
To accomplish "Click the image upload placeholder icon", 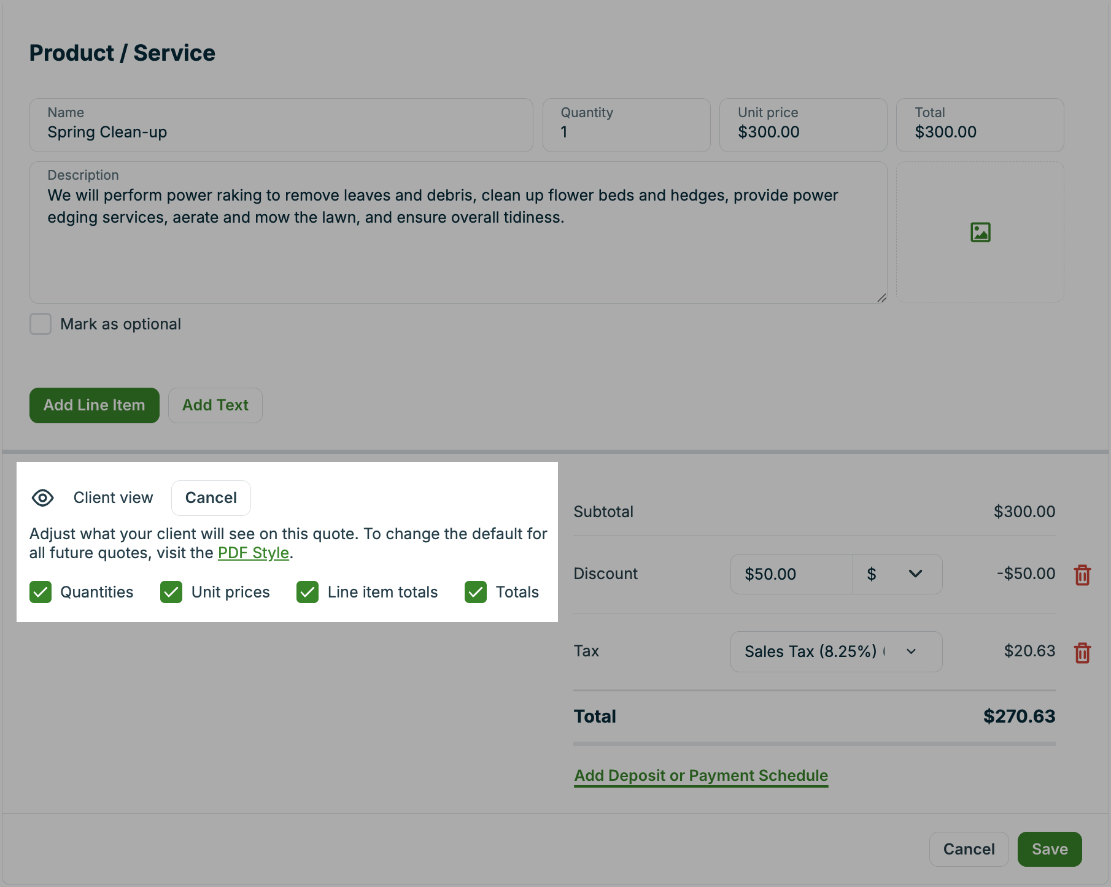I will [x=980, y=232].
